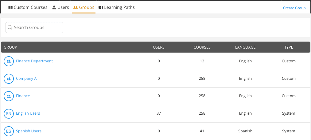The image size is (311, 140).
Task: Click the Finance group avatar icon
Action: [9, 96]
